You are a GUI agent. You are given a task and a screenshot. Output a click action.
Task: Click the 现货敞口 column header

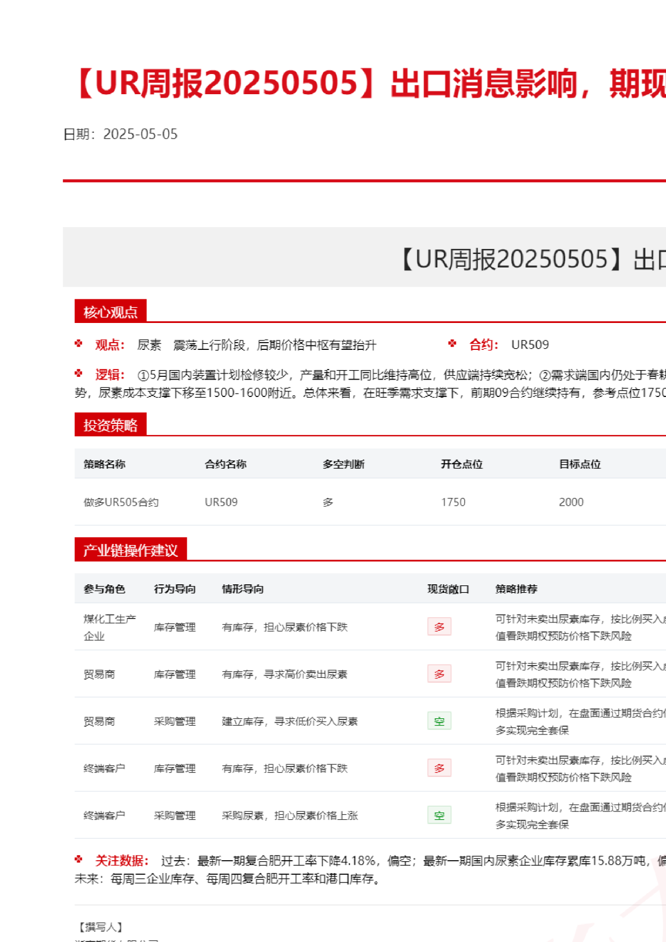coord(448,589)
